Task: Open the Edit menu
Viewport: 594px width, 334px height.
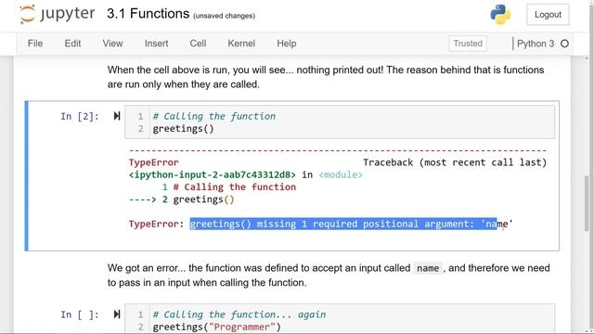Action: tap(72, 44)
